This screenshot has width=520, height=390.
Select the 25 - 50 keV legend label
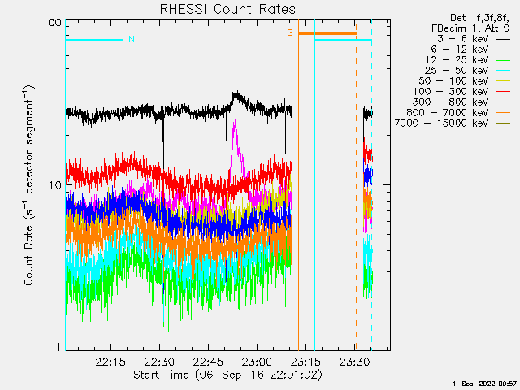coord(457,71)
